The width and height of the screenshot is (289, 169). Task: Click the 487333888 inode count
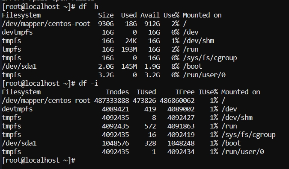point(111,101)
